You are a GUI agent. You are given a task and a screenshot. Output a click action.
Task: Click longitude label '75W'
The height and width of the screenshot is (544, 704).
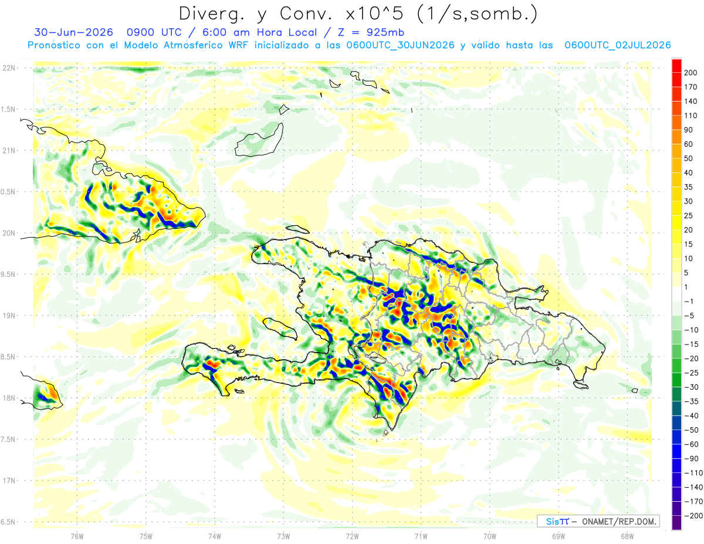pyautogui.click(x=146, y=536)
